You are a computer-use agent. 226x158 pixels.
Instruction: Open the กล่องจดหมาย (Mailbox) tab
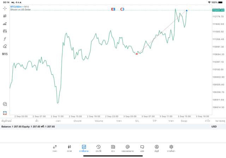click(x=127, y=148)
